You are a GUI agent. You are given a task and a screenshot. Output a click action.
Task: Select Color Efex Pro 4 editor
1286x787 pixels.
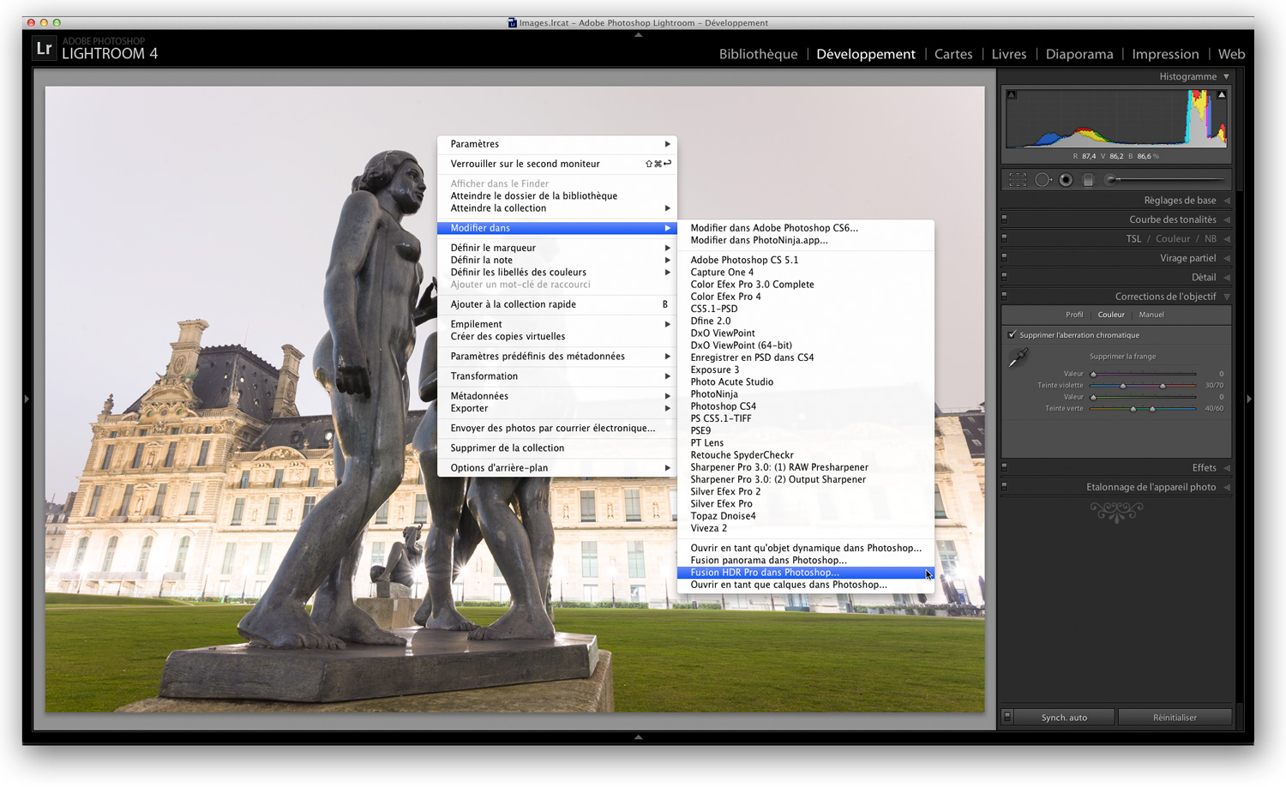point(805,297)
